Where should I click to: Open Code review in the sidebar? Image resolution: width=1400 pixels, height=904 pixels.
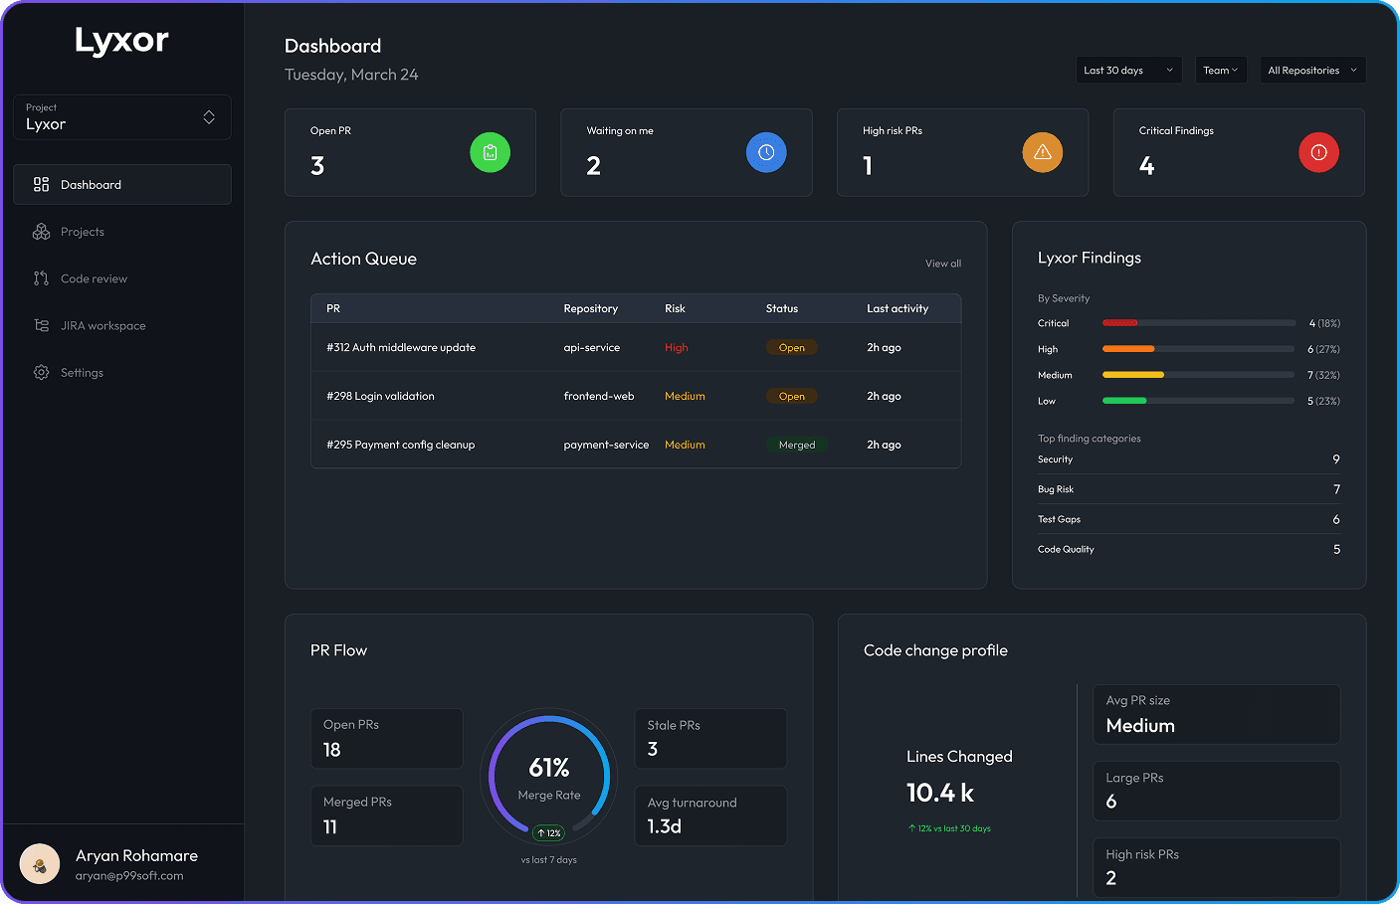click(x=122, y=278)
